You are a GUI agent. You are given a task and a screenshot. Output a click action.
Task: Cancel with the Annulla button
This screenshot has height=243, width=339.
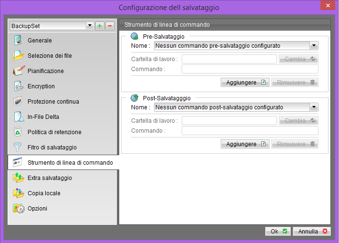[x=312, y=232]
